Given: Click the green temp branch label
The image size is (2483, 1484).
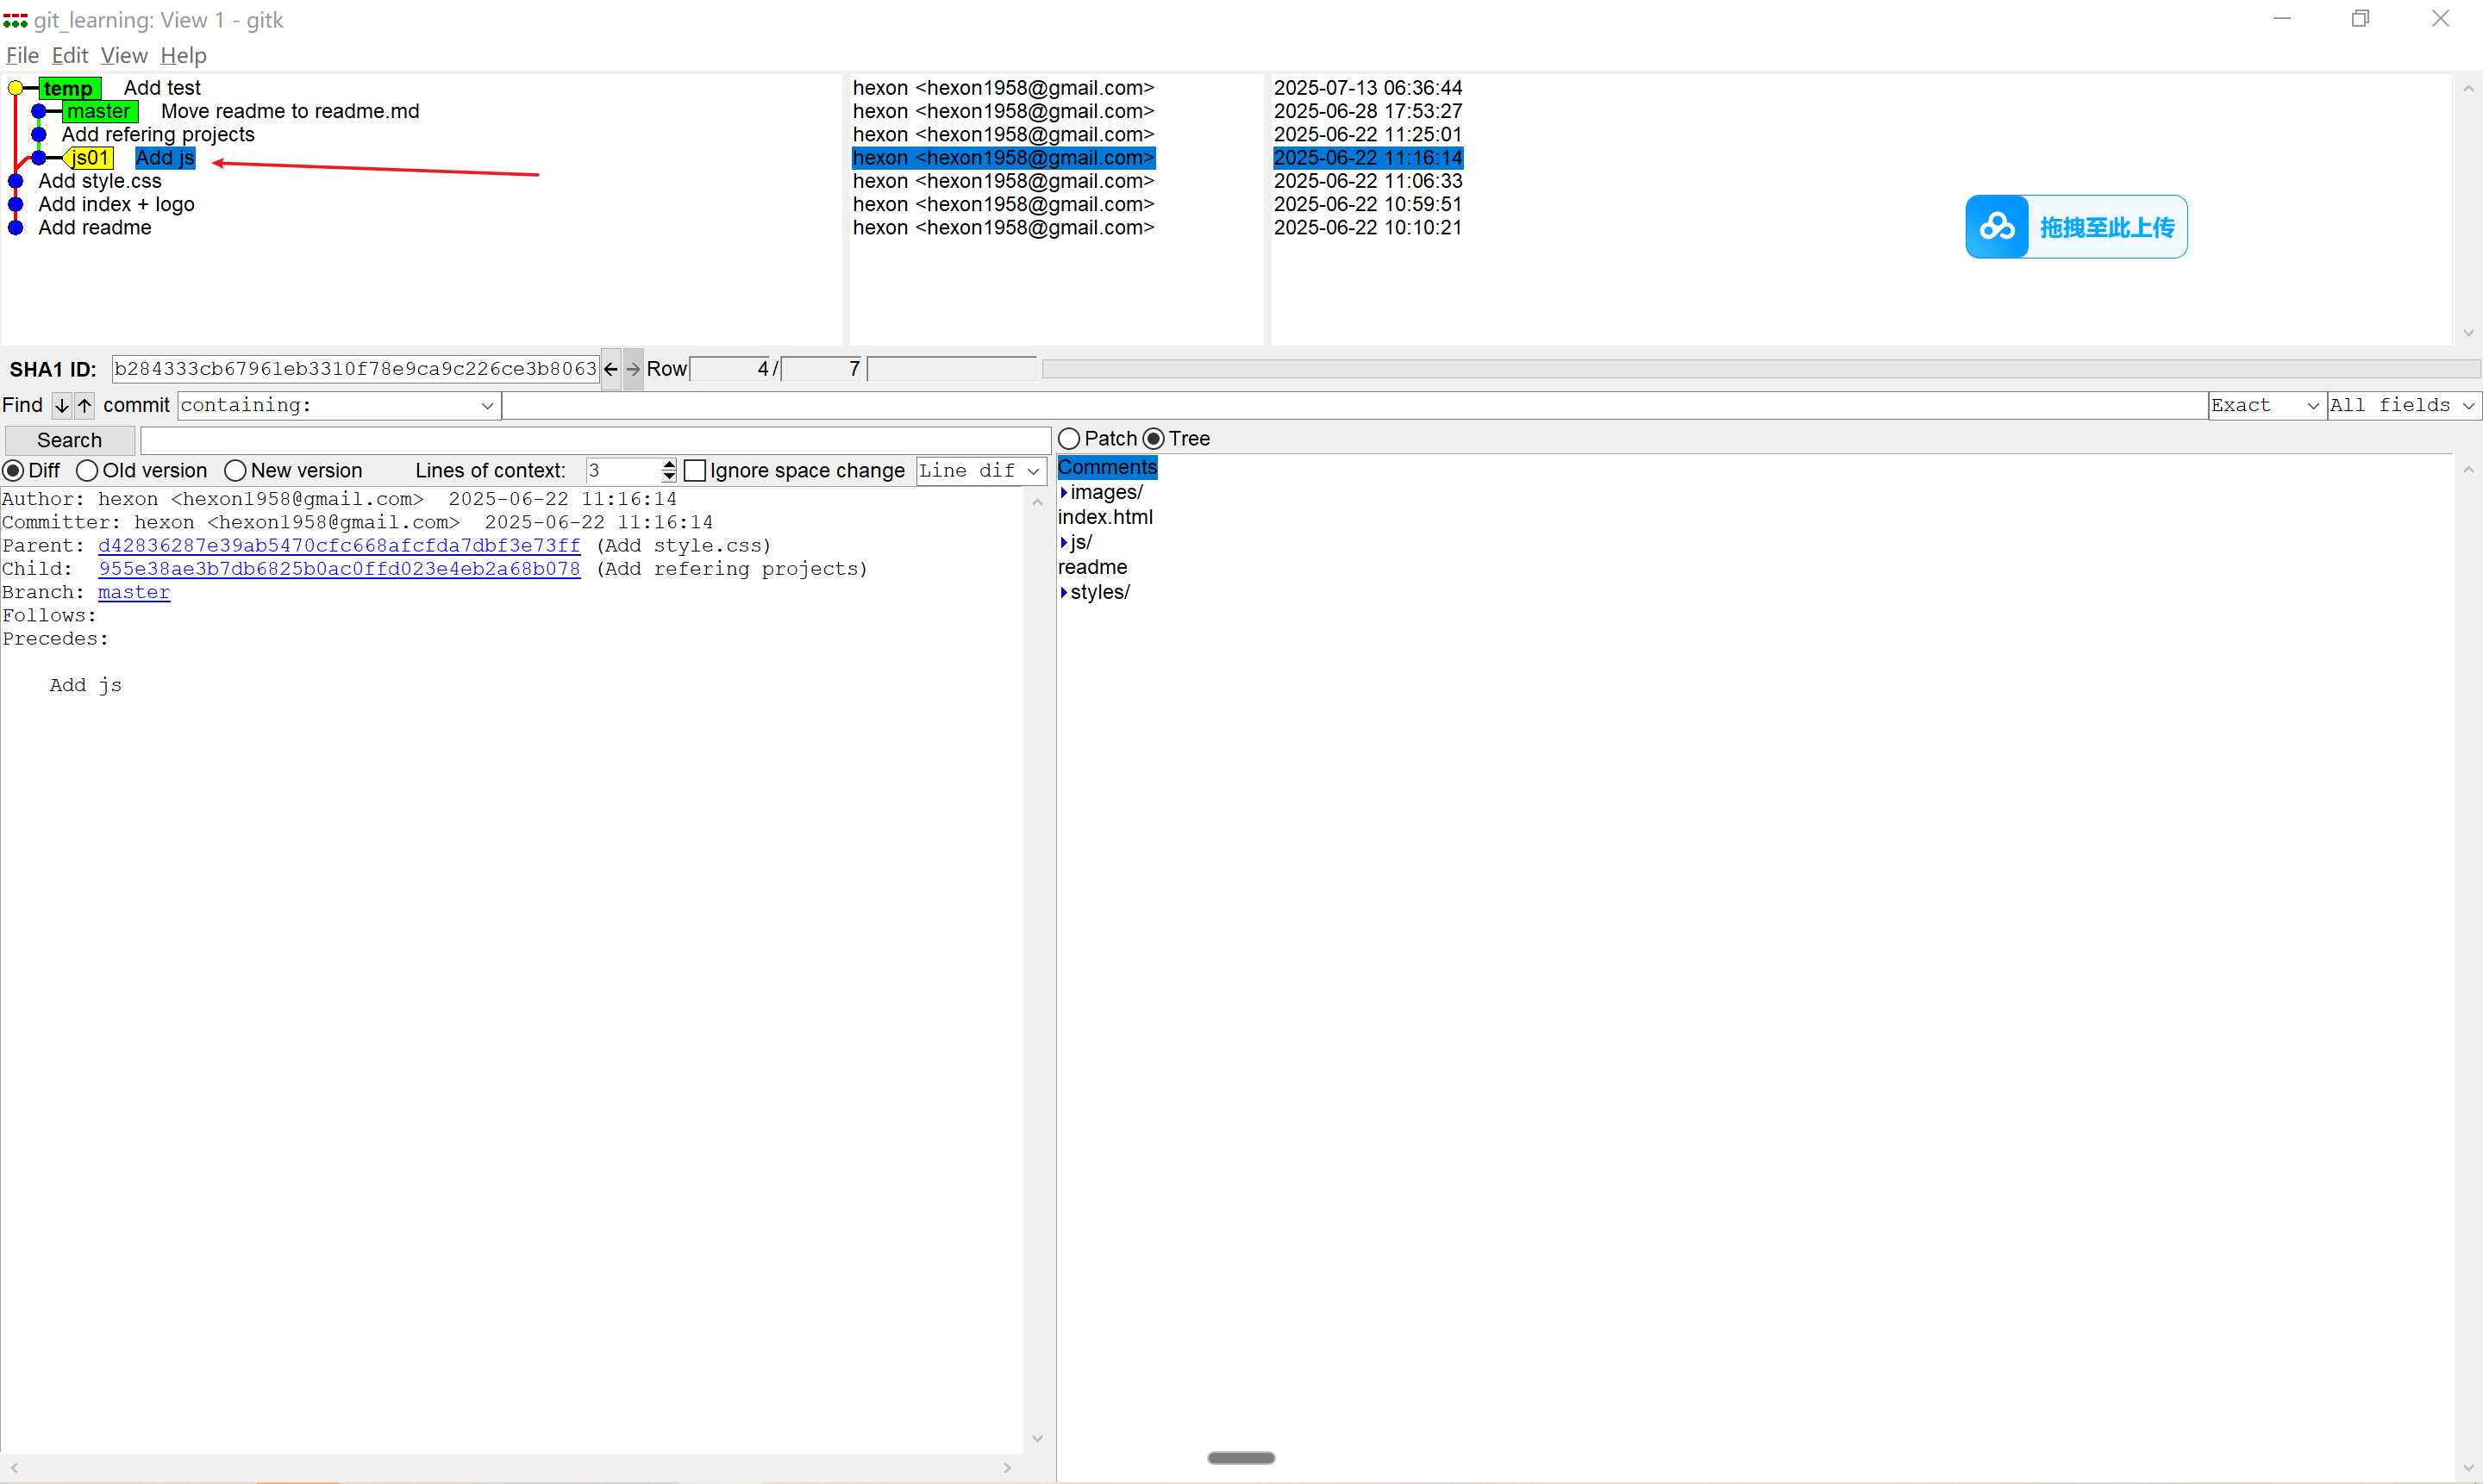Looking at the screenshot, I should tap(69, 88).
